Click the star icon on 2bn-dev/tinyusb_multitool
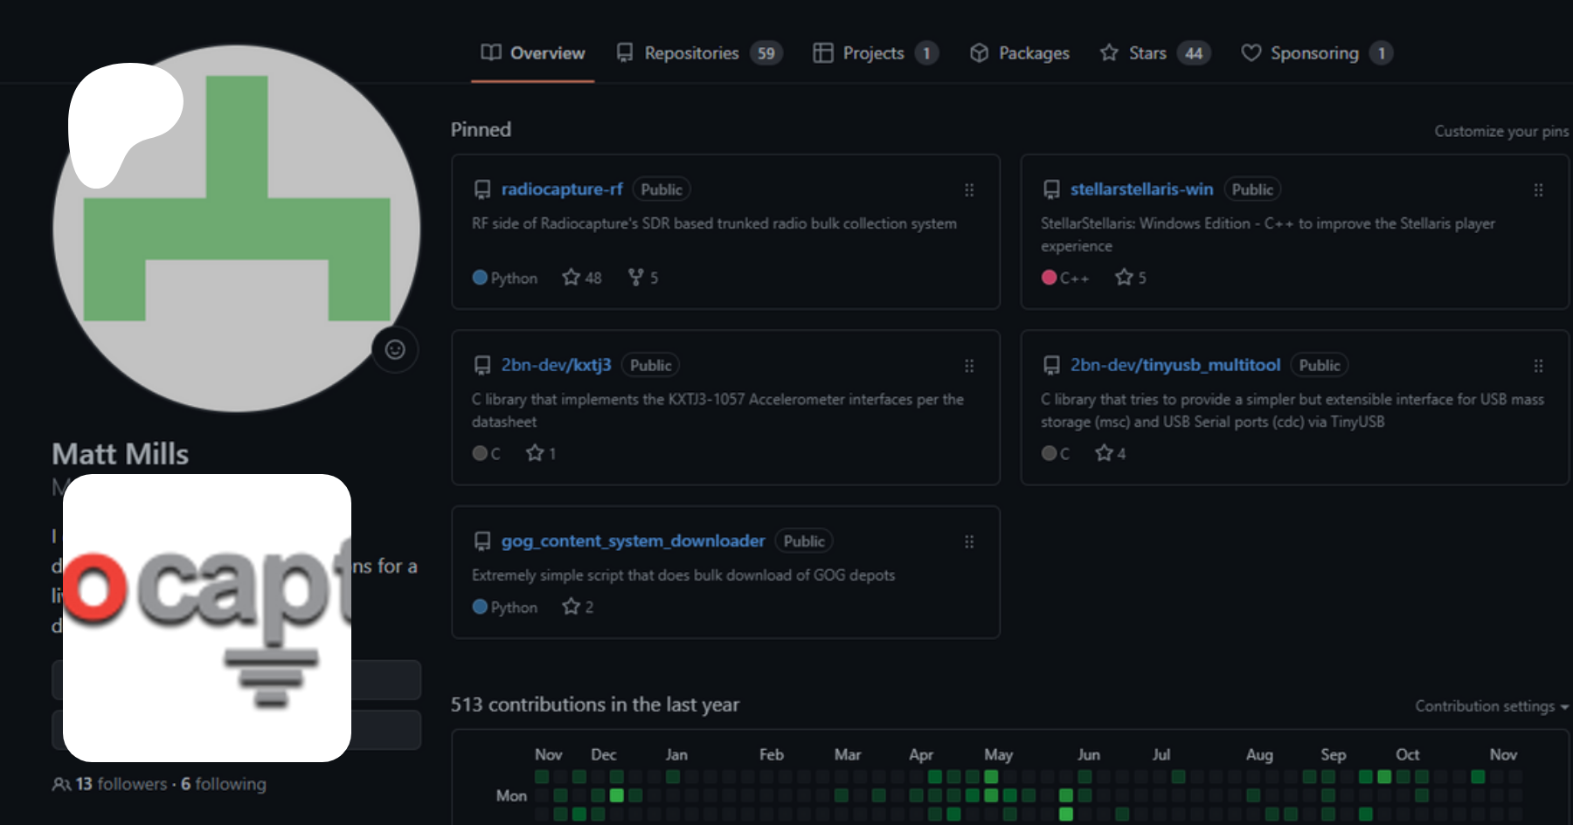This screenshot has width=1573, height=825. pos(1105,453)
